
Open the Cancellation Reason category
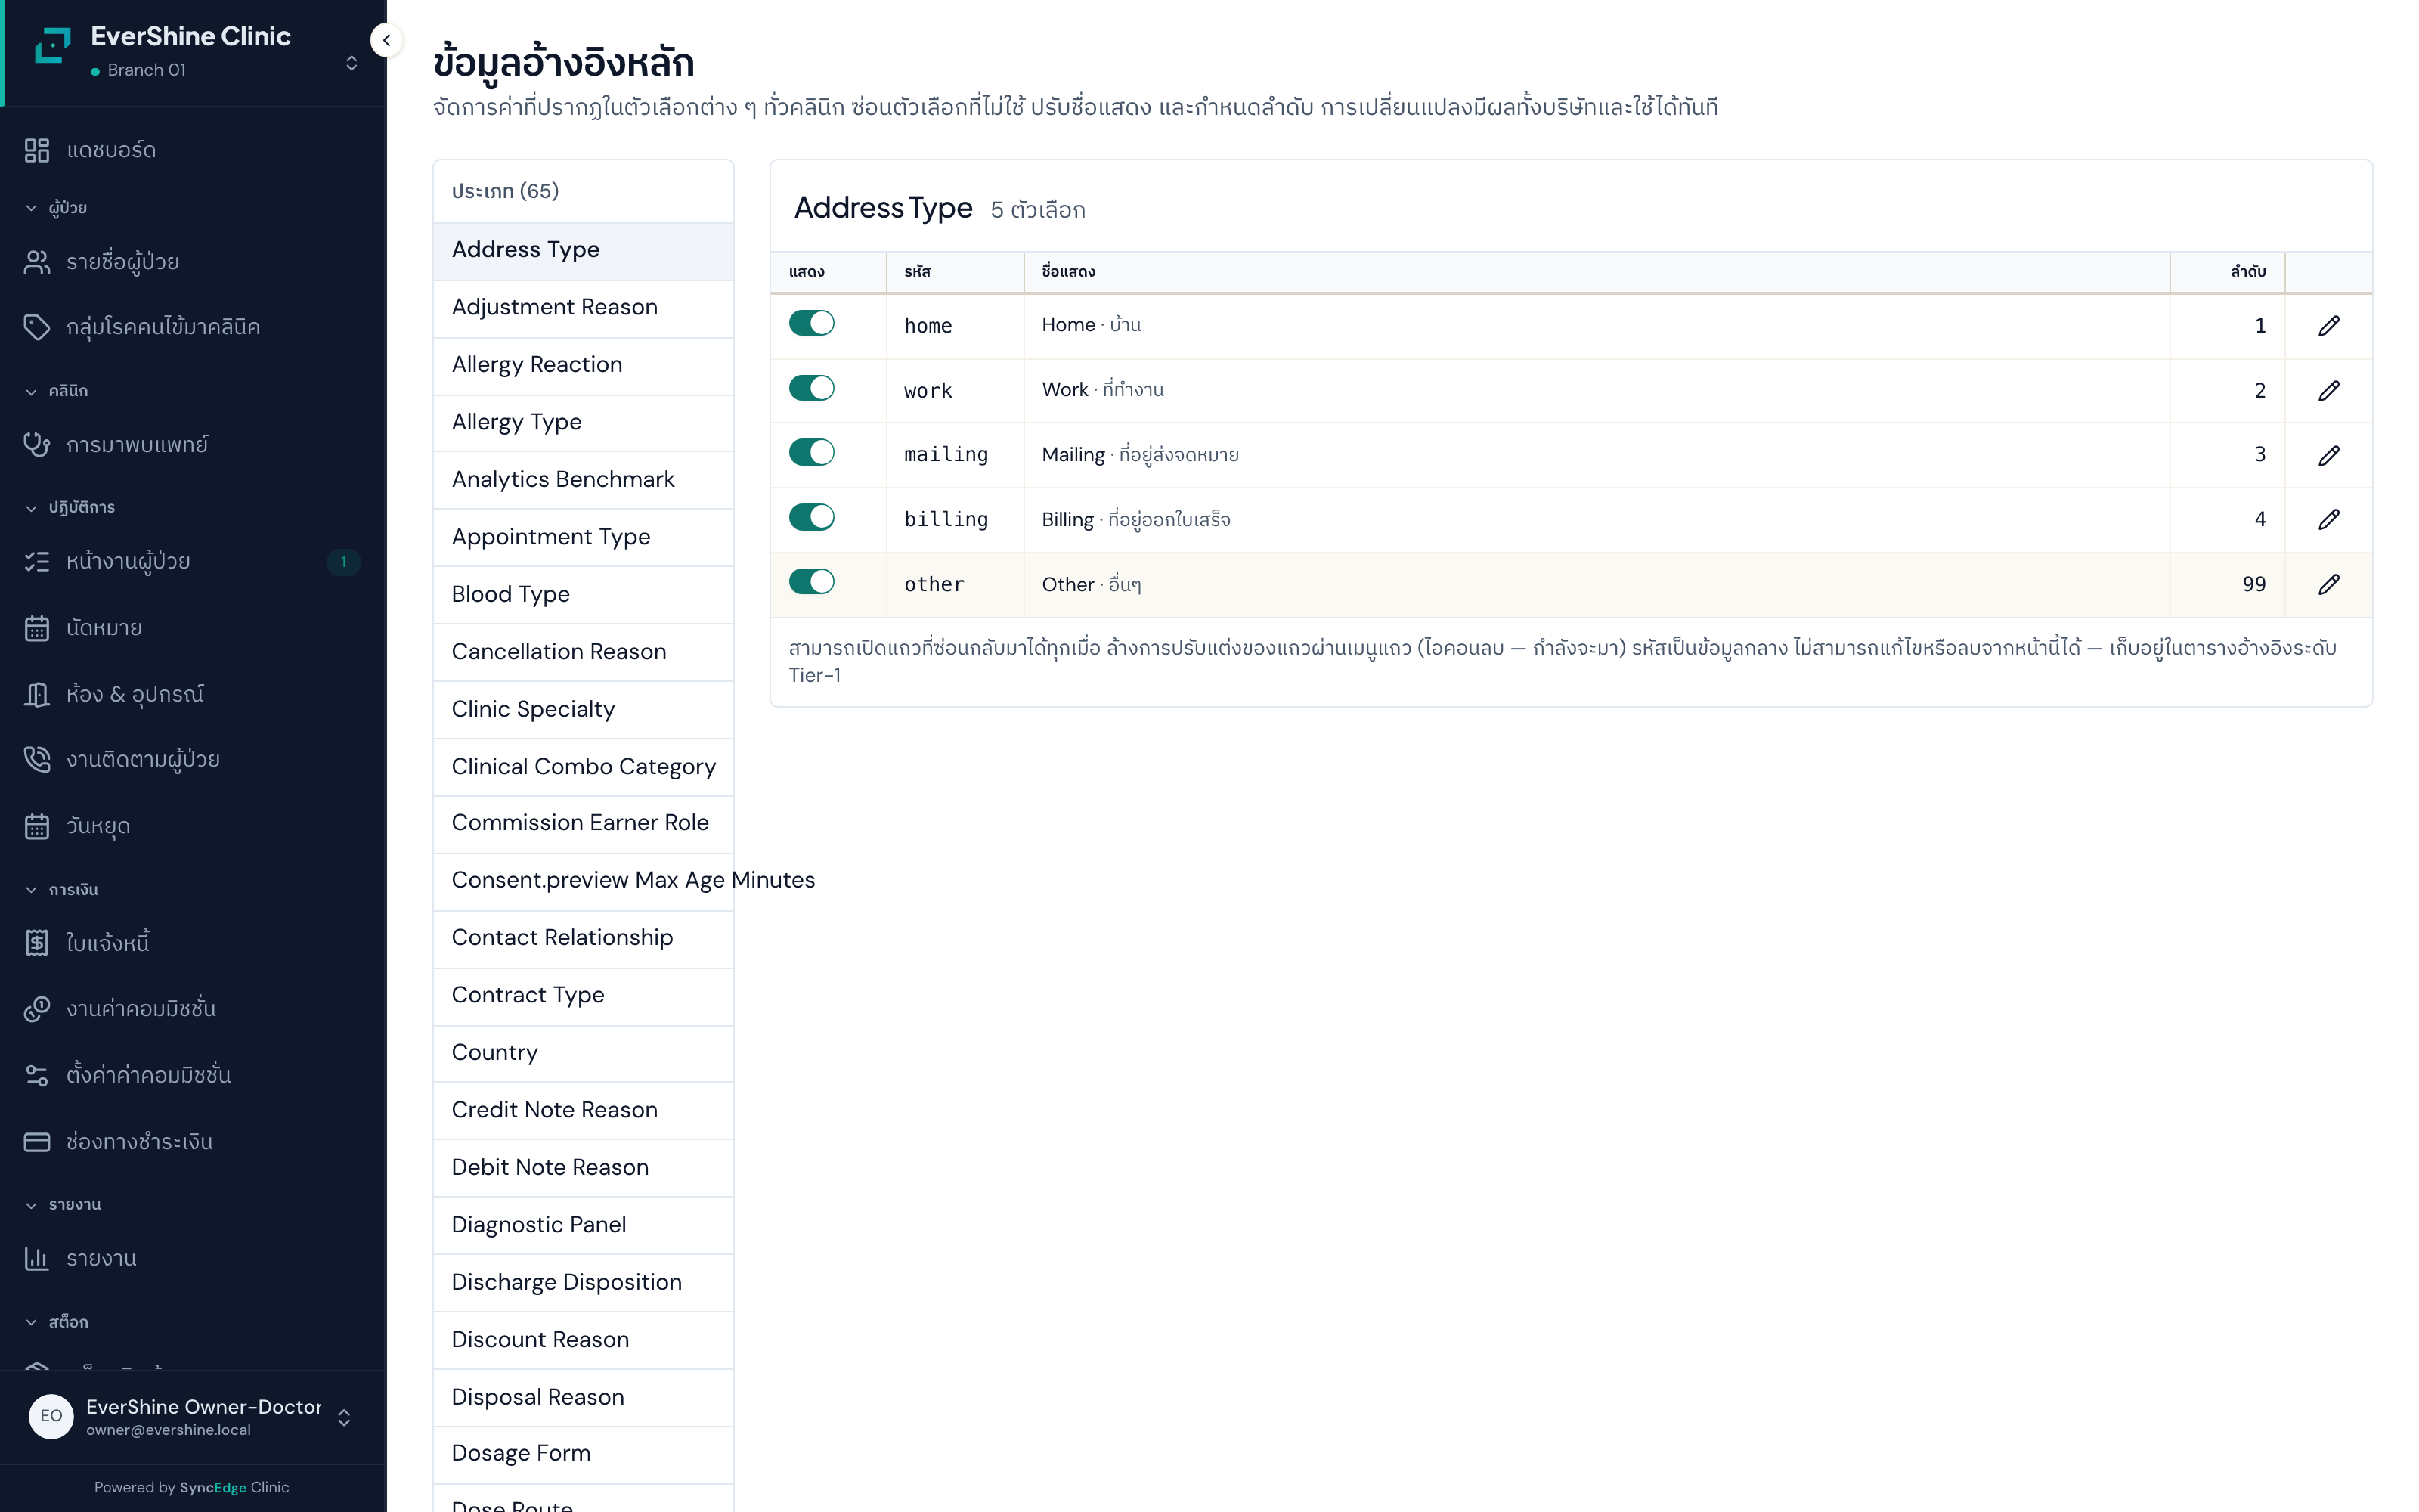point(583,652)
